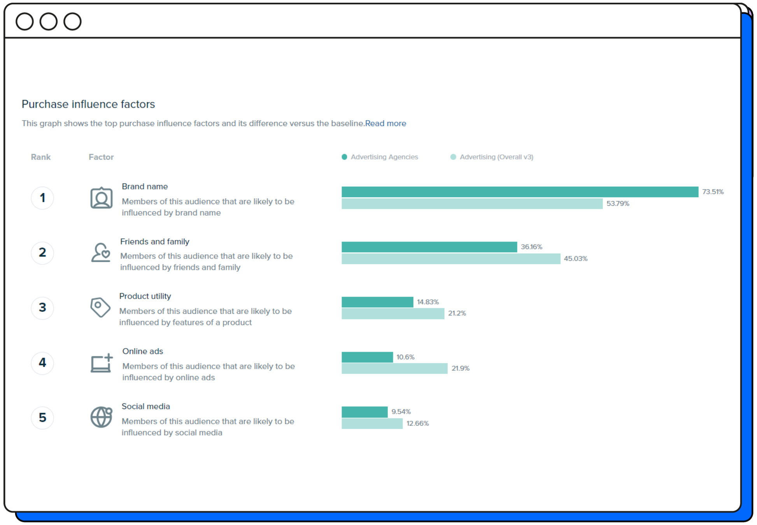Image resolution: width=757 pixels, height=525 pixels.
Task: Click rank number 5 circle badge
Action: 42,418
